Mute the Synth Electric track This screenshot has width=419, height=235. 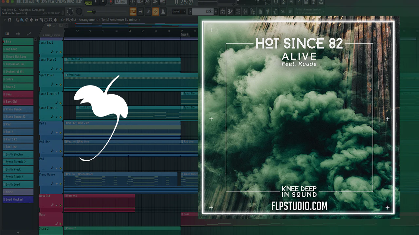coord(61,117)
